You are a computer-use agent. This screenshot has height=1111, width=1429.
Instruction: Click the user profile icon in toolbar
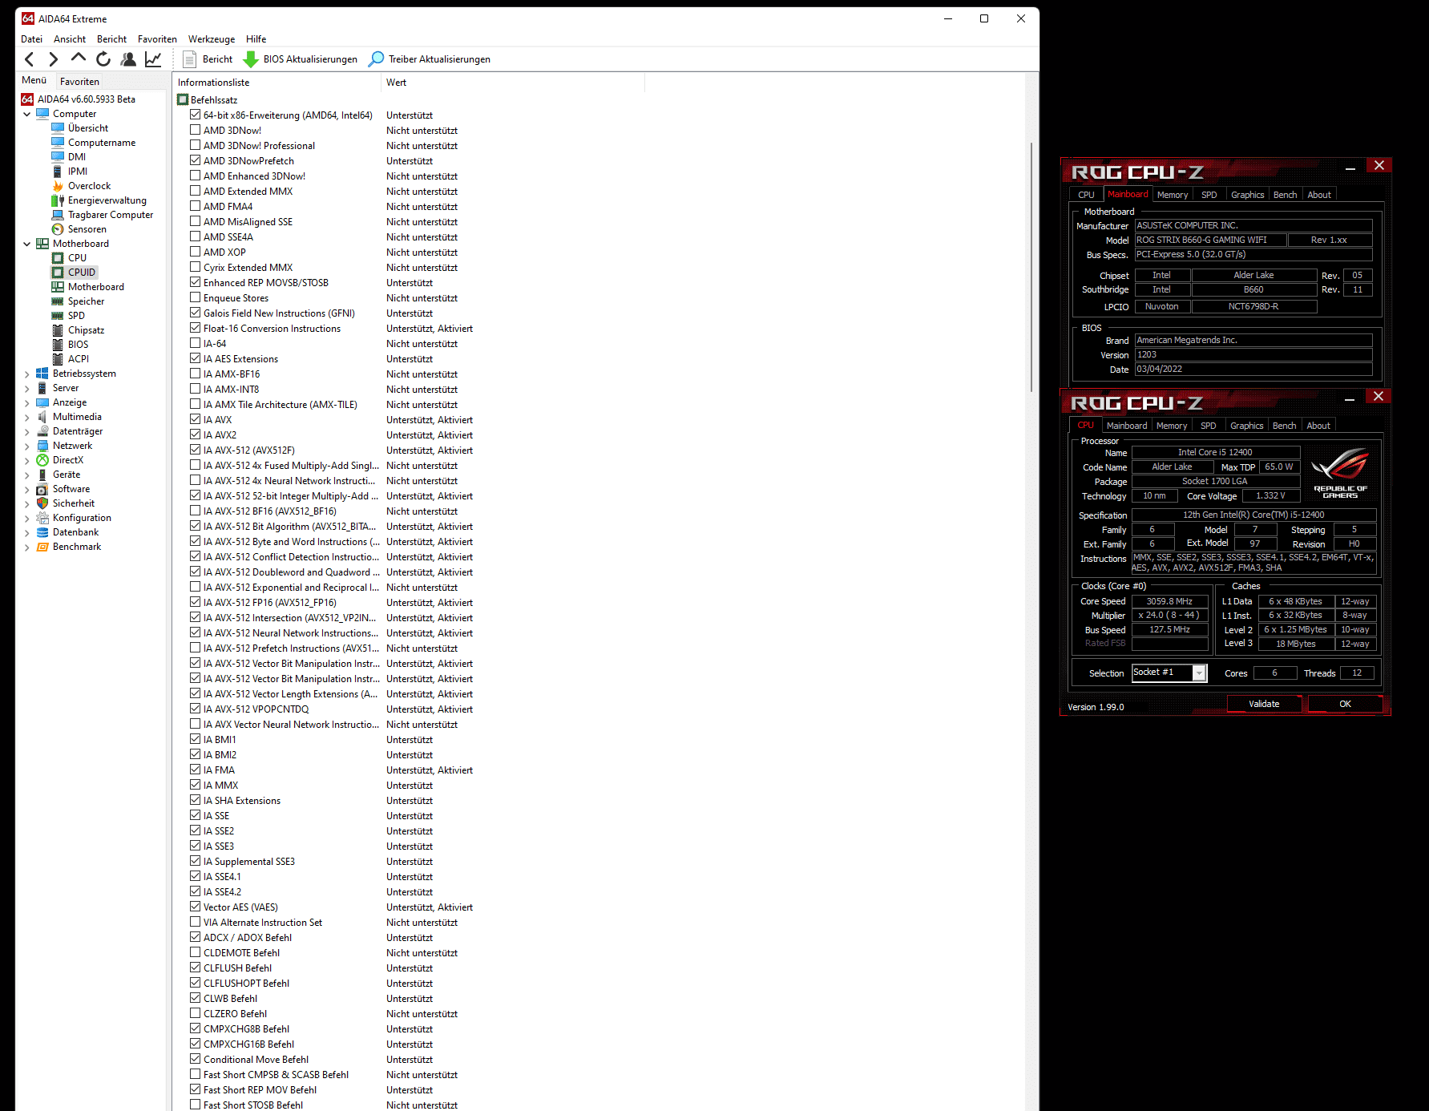click(x=128, y=59)
